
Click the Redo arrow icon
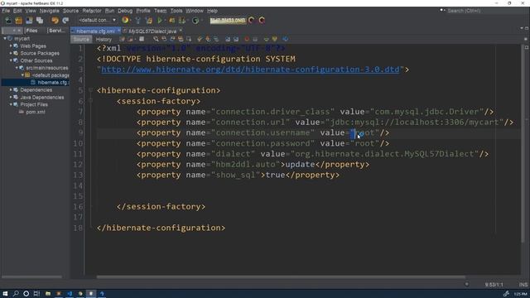tap(65, 20)
